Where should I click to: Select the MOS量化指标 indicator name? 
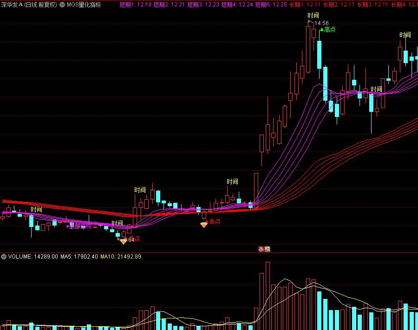pyautogui.click(x=84, y=5)
